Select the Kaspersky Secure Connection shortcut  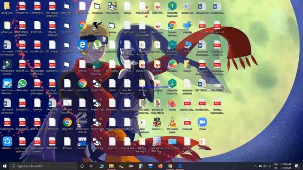(x=172, y=86)
